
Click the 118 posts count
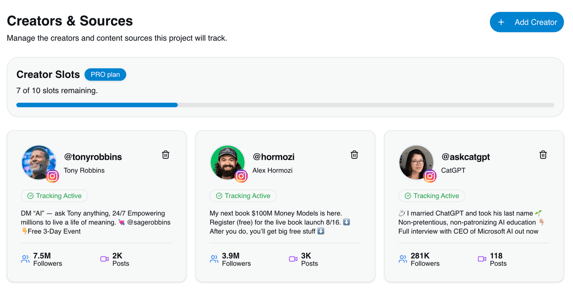[x=496, y=256]
